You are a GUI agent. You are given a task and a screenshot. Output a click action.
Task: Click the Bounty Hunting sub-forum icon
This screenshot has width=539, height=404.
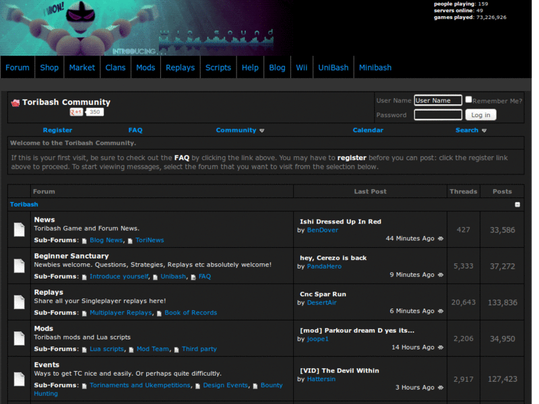tap(255, 386)
